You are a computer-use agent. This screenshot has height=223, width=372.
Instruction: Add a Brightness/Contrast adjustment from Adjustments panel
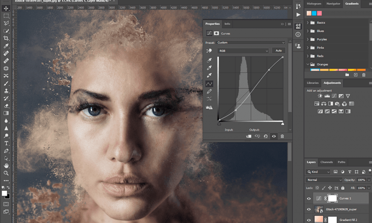click(x=320, y=96)
